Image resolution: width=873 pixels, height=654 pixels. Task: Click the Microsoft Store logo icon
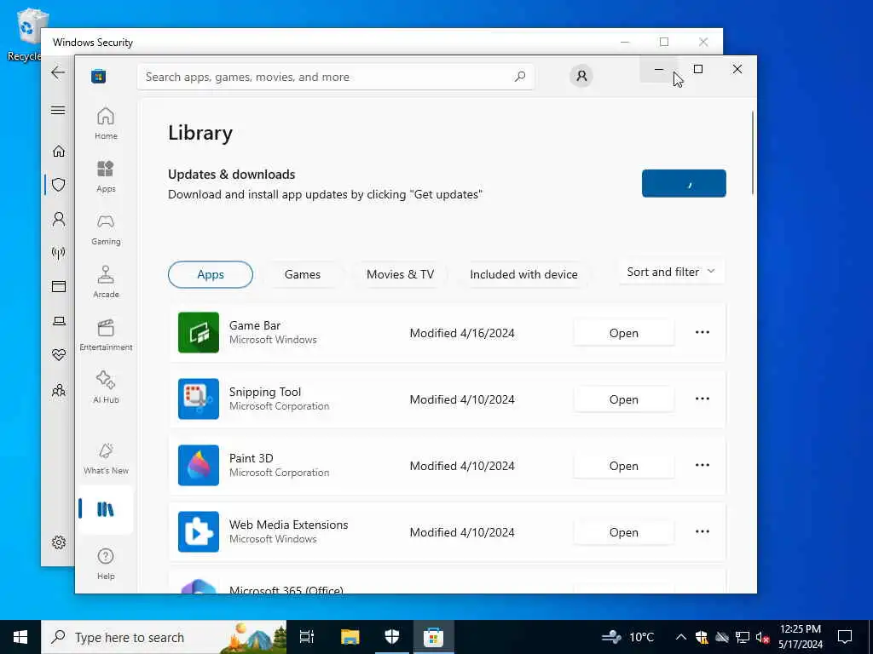tap(99, 76)
